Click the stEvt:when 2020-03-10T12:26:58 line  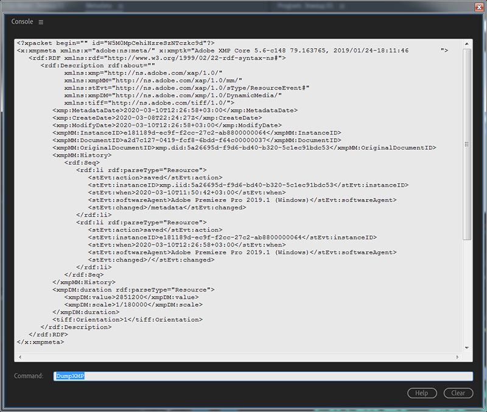click(x=187, y=245)
